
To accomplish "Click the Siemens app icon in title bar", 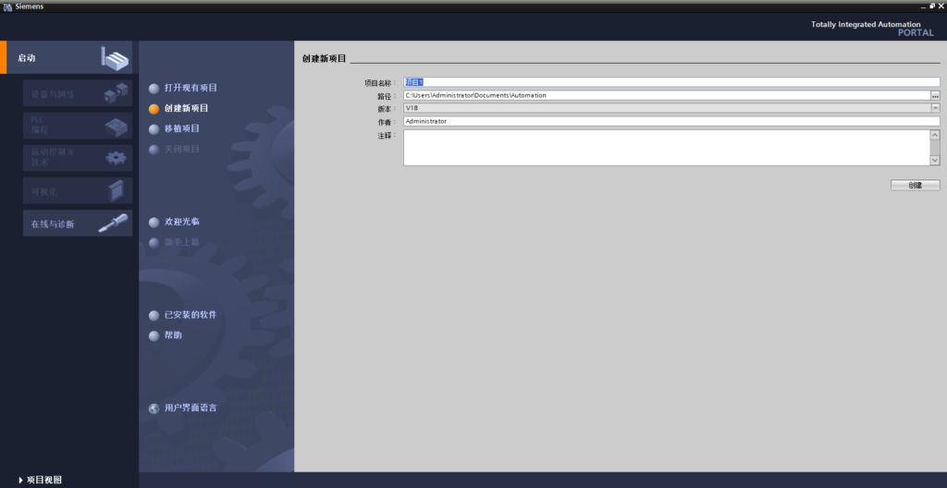I will [x=7, y=6].
